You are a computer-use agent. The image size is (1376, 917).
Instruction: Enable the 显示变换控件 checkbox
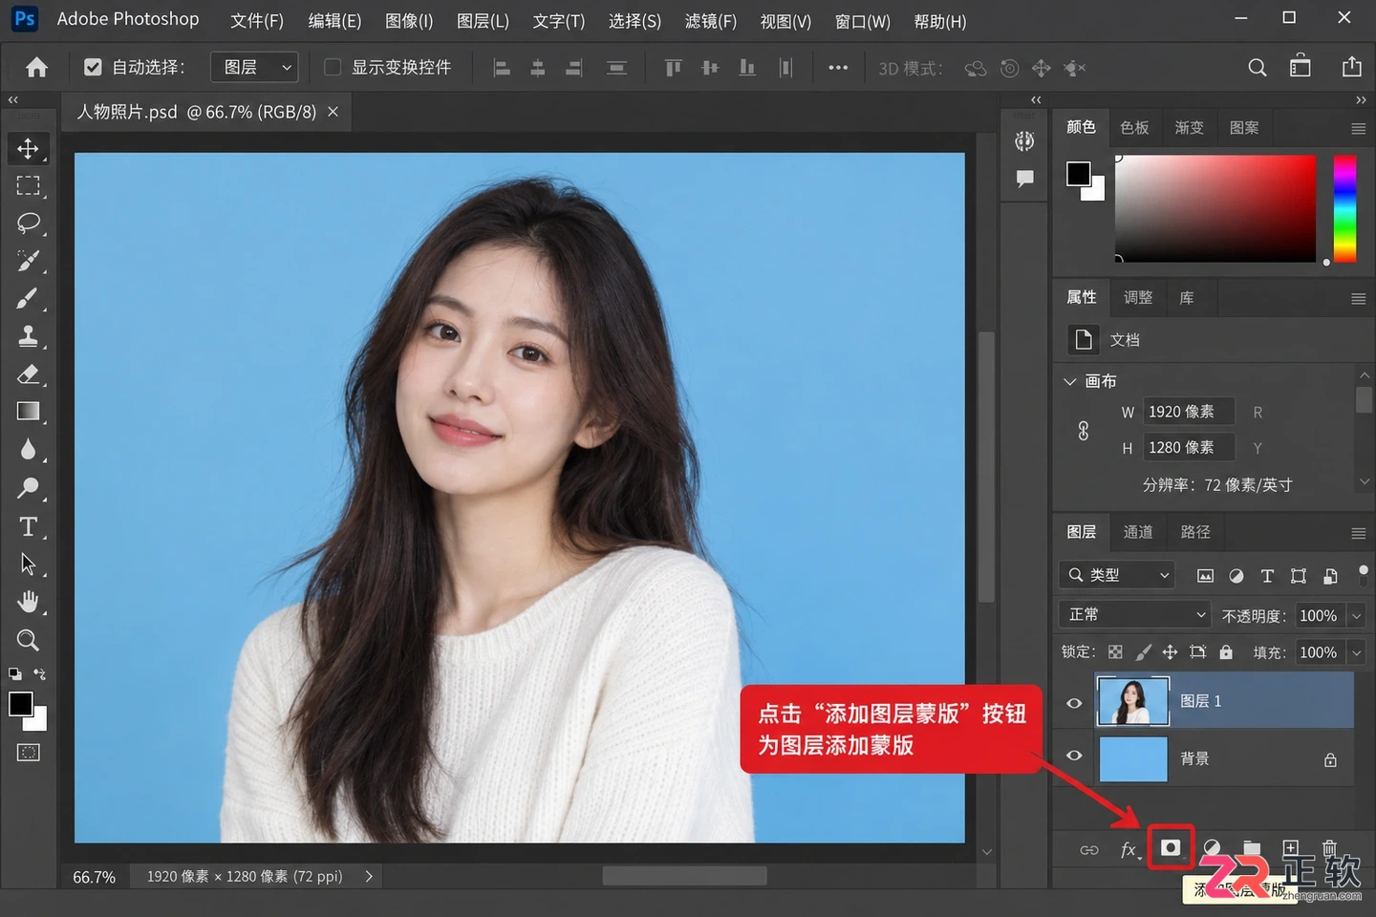pos(333,67)
